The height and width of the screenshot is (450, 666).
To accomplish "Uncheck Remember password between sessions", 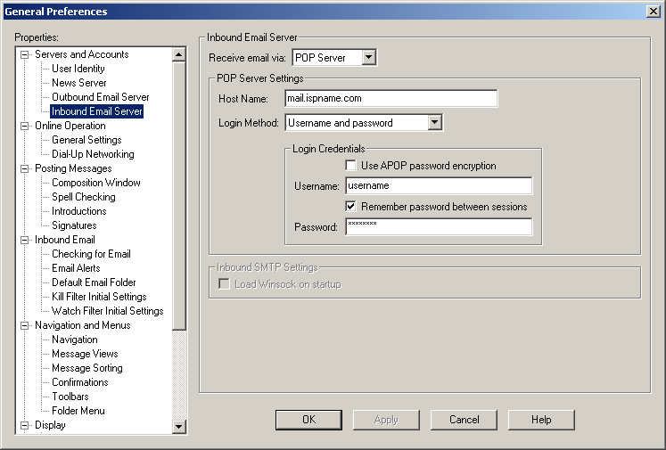I will point(351,207).
